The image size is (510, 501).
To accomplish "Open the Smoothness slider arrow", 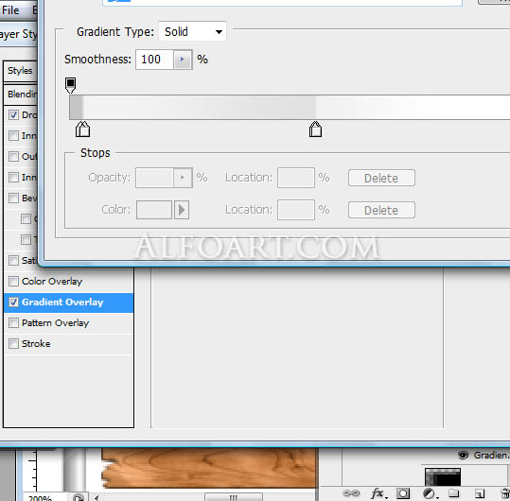I will (x=183, y=60).
